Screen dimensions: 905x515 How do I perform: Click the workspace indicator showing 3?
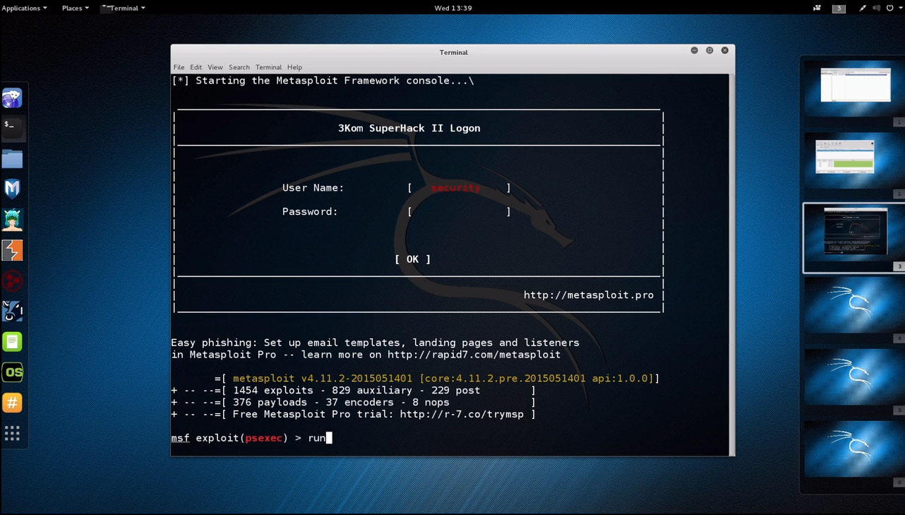pos(839,8)
